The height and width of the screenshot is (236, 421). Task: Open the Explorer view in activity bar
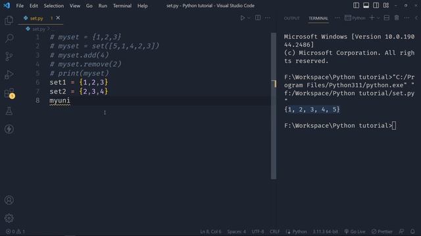[9, 20]
